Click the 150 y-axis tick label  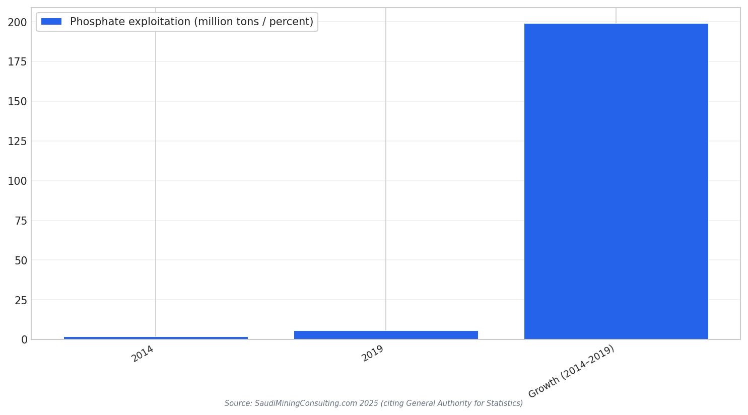coord(18,102)
